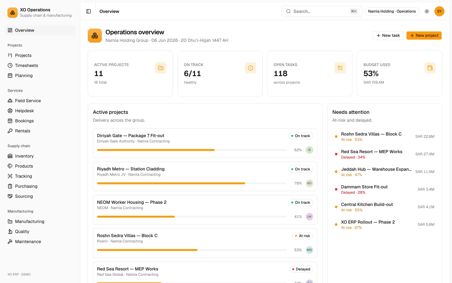
Task: Click the Quality microscope icon
Action: coord(10,231)
